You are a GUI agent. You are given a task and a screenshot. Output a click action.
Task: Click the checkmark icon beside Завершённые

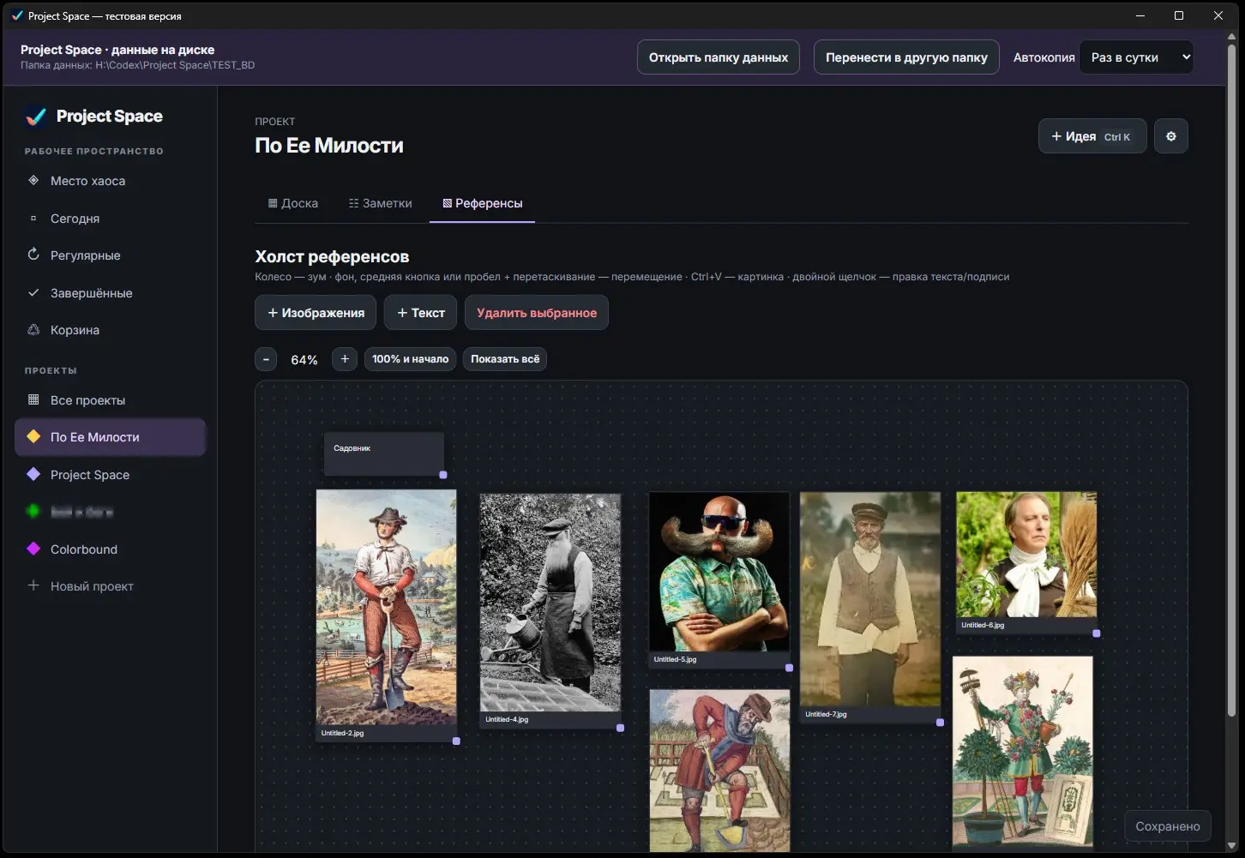point(33,292)
